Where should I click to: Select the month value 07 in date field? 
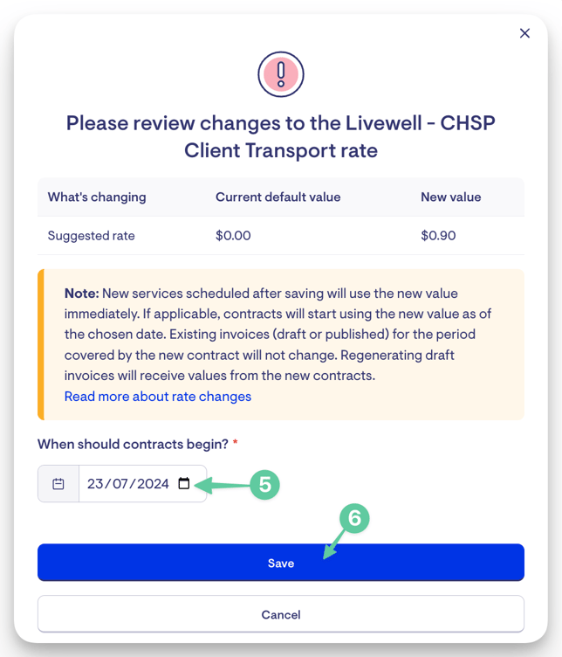click(x=120, y=483)
